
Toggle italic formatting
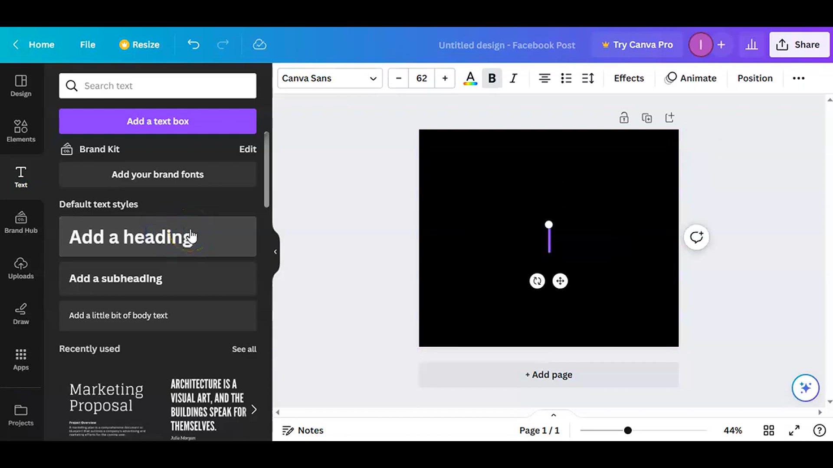coord(514,78)
